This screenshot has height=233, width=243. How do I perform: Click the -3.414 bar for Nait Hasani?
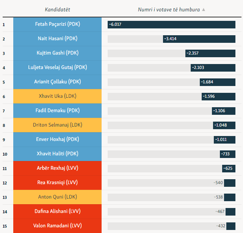199,39
